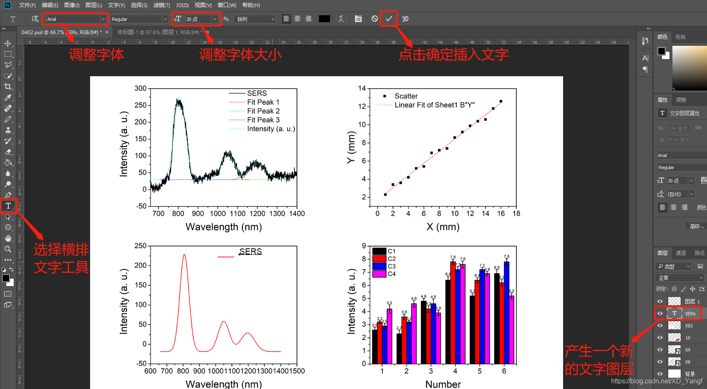Select the Dodge tool
This screenshot has width=707, height=389.
(x=8, y=184)
